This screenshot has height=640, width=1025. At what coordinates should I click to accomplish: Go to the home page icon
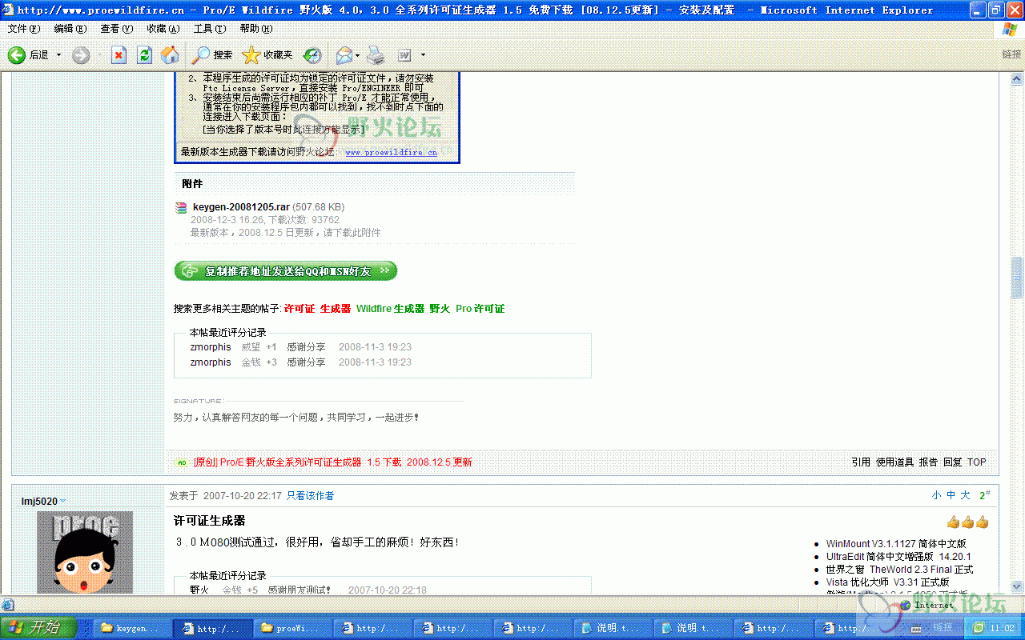click(170, 54)
